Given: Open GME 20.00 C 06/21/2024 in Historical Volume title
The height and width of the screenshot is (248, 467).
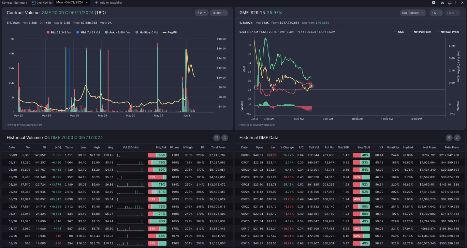Looking at the screenshot, I should 77,138.
